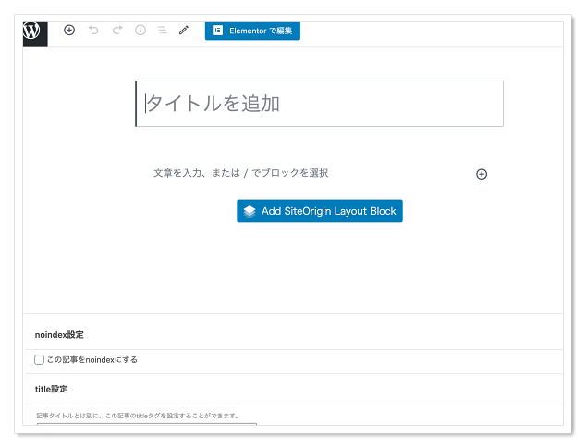
Task: Click the layers icon in SiteOrigin button
Action: [250, 211]
